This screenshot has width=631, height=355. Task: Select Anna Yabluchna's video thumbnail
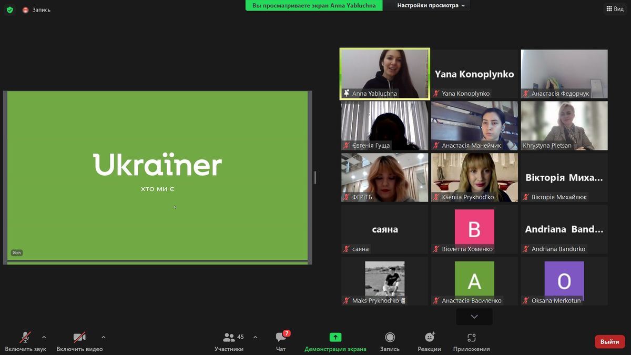[385, 74]
